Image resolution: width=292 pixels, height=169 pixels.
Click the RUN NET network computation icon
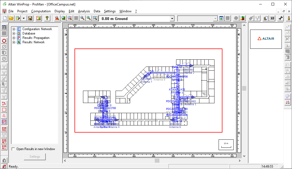[4, 141]
